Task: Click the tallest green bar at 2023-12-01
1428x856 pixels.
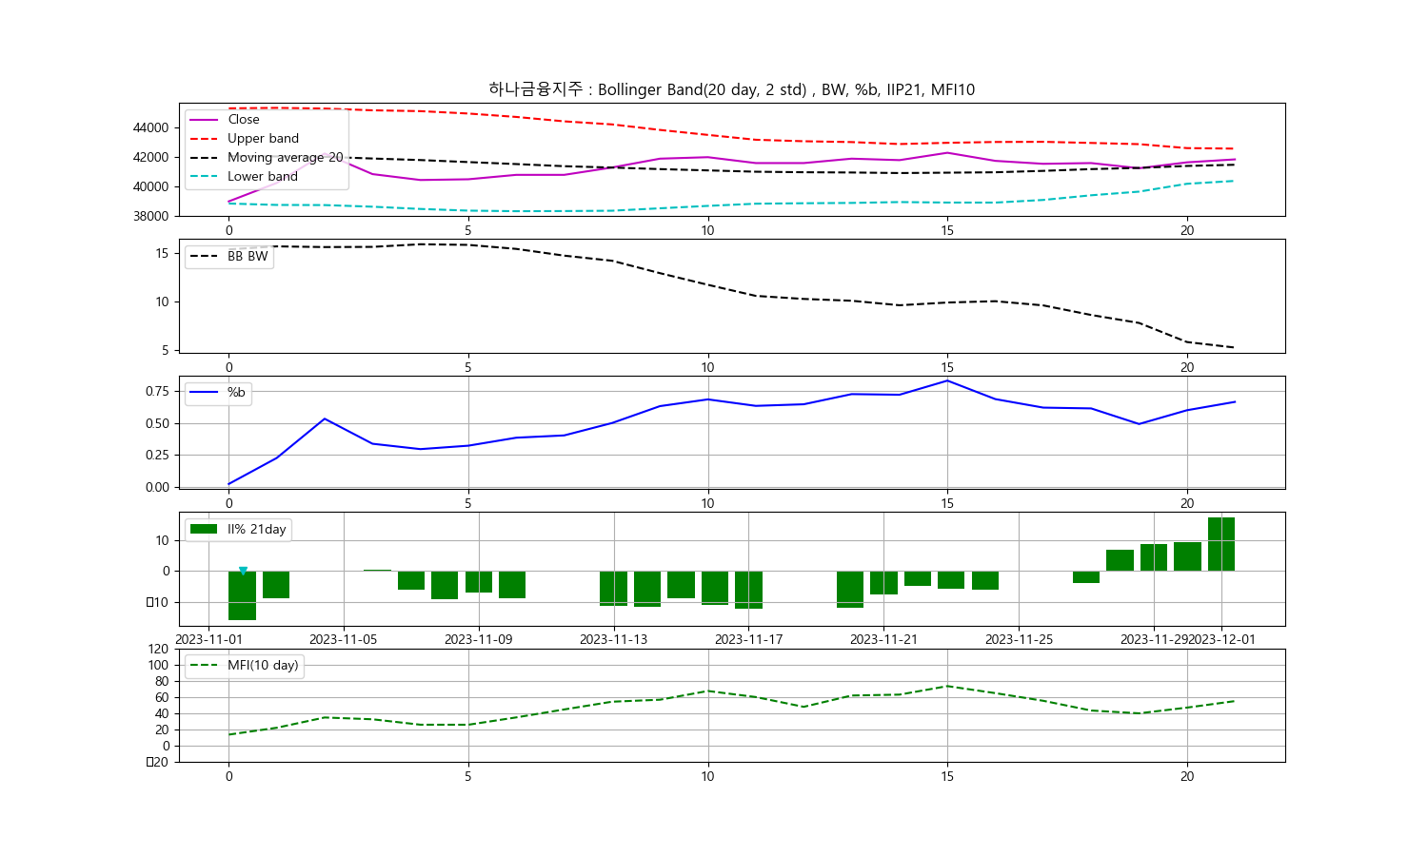Action: coord(1221,544)
